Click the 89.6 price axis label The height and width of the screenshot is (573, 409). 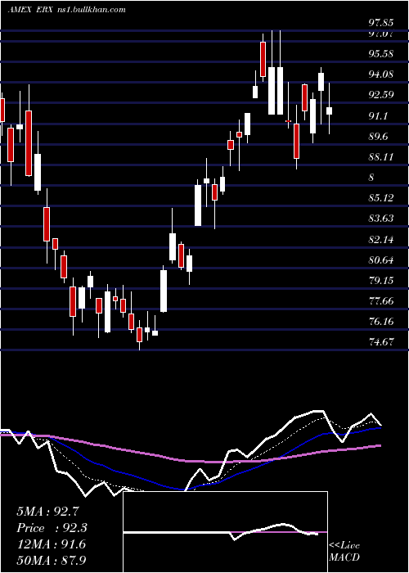pos(378,137)
